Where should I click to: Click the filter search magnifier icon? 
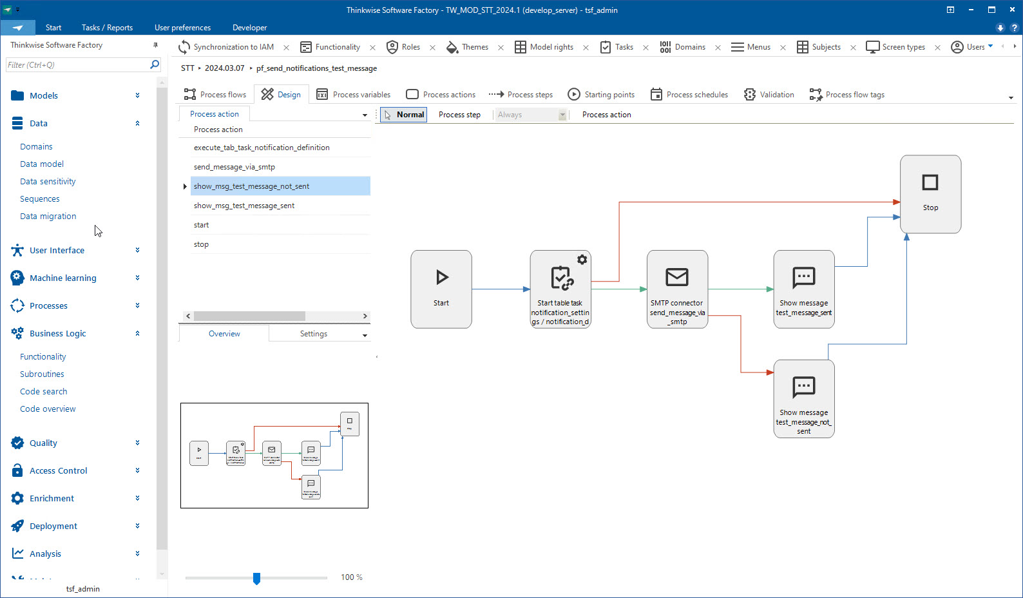coord(155,64)
